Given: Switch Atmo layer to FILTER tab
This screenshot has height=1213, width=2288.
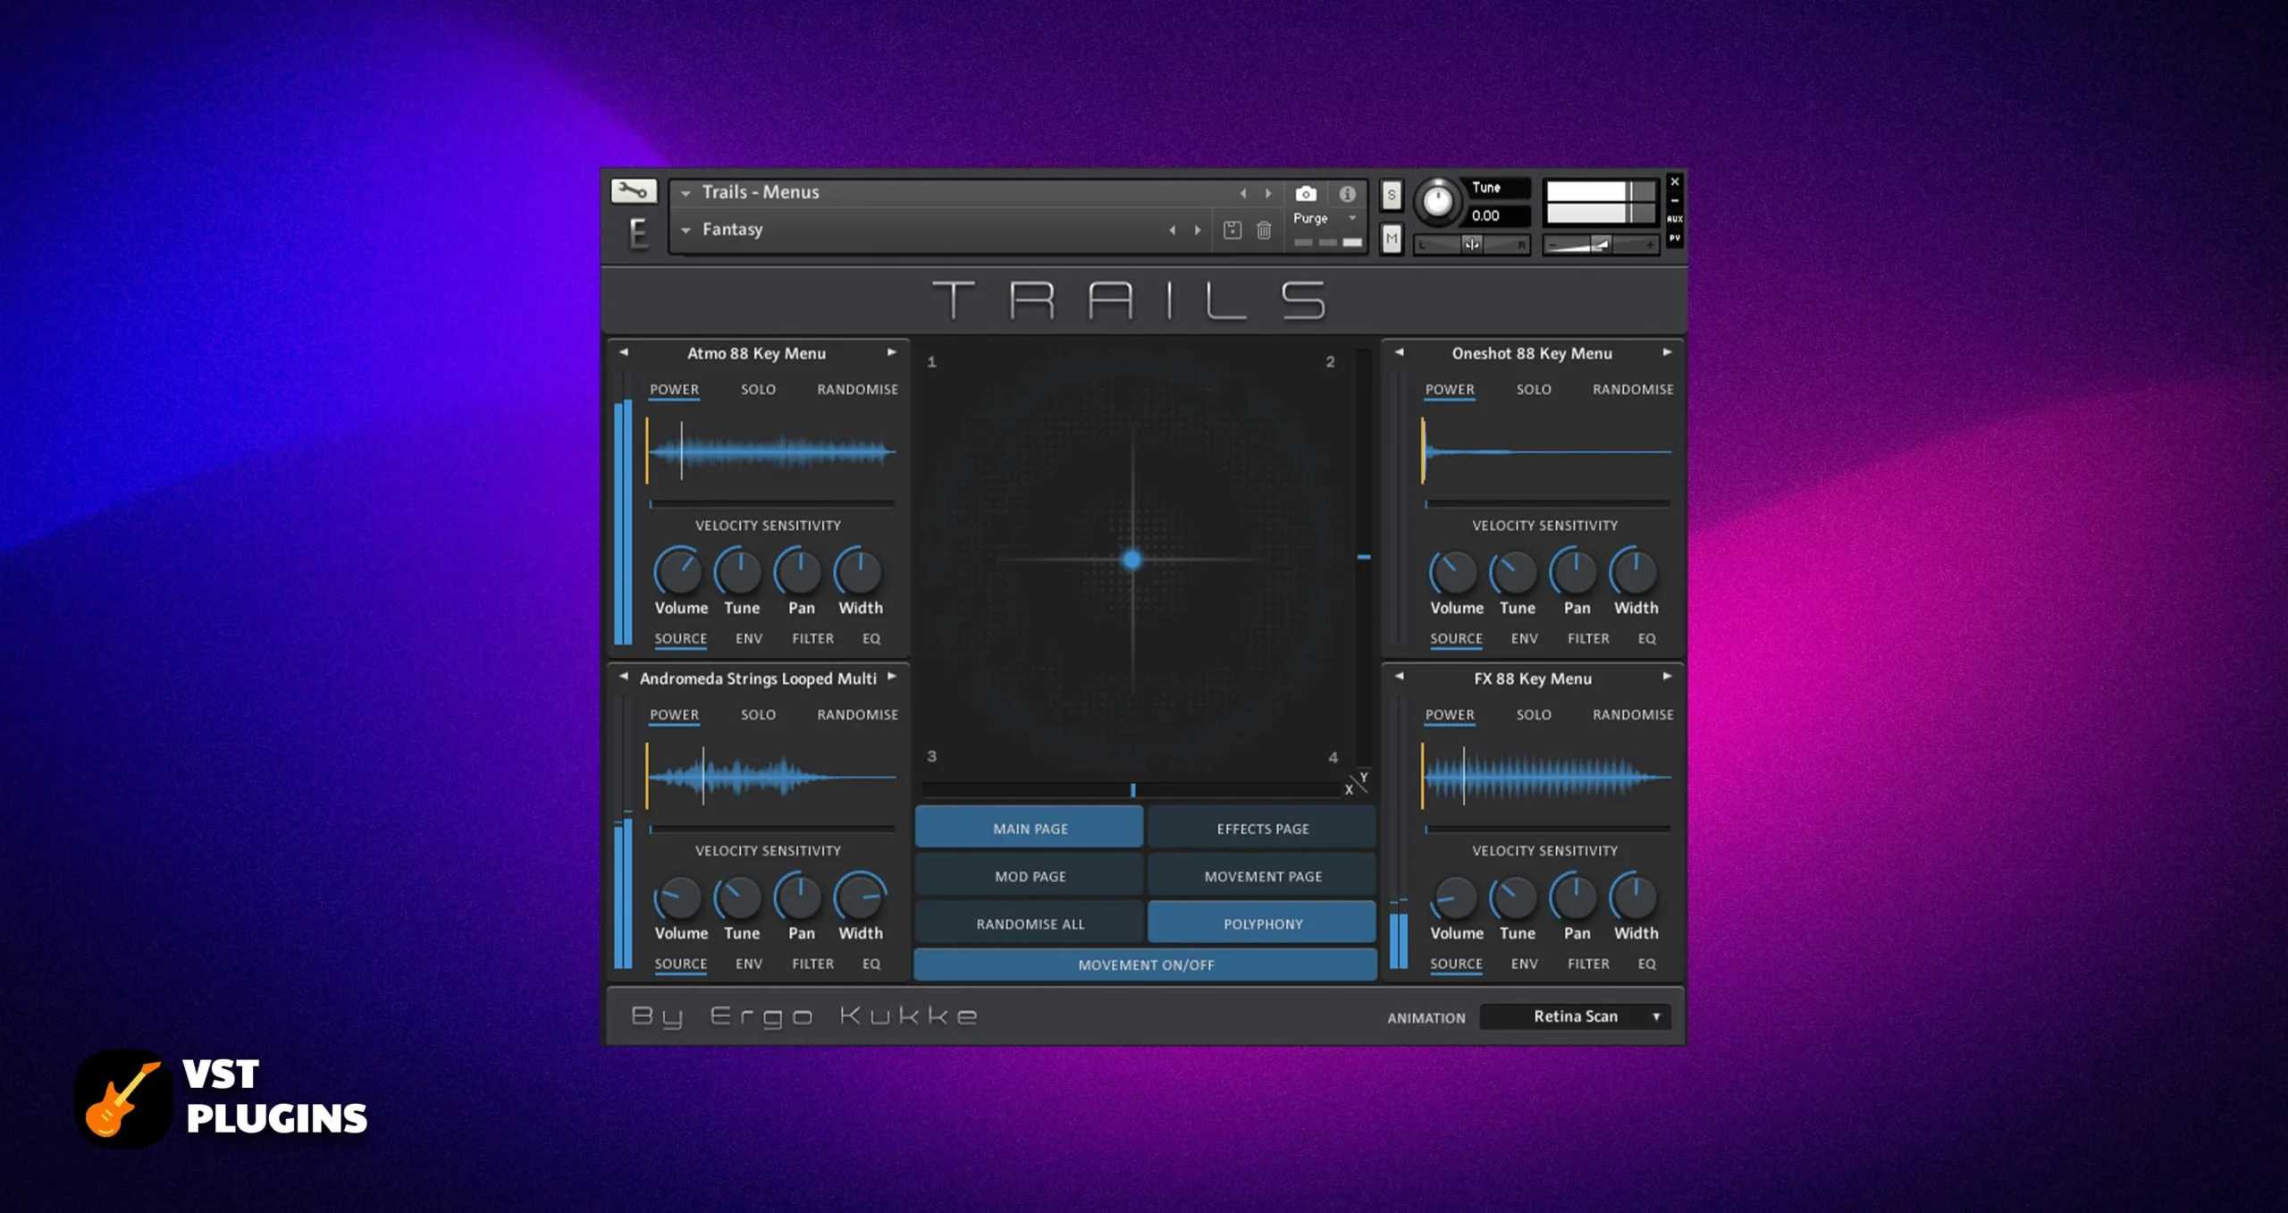Looking at the screenshot, I should coord(812,638).
